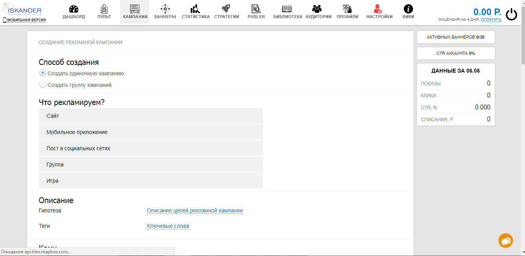Click the Дашборд menu label
Image resolution: width=525 pixels, height=256 pixels.
tap(74, 17)
